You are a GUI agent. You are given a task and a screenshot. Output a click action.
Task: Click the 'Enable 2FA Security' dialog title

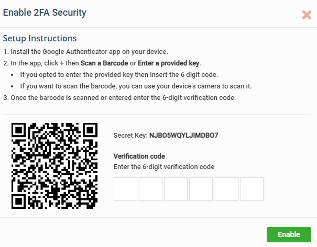45,13
